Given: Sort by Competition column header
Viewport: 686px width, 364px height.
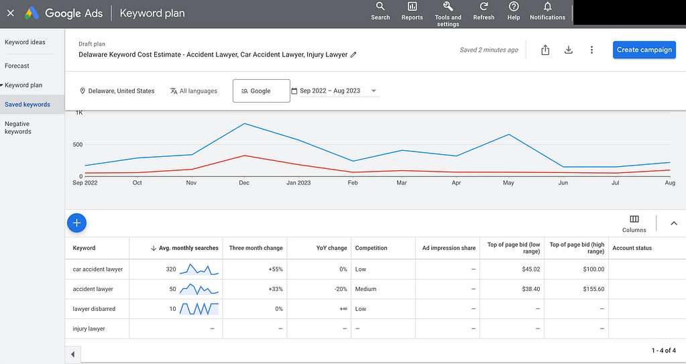Looking at the screenshot, I should pos(371,248).
